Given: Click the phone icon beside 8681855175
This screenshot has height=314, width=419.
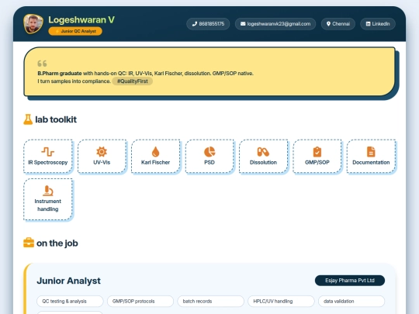Looking at the screenshot, I should (x=195, y=24).
